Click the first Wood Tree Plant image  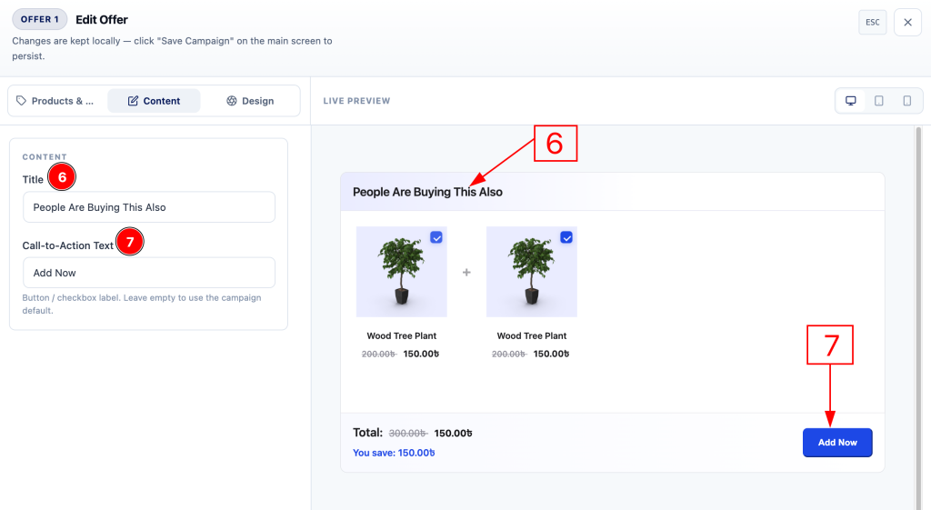401,271
